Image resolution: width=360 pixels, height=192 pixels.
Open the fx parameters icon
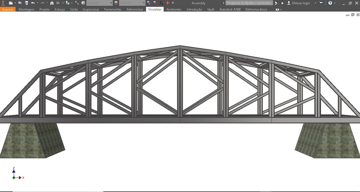coord(160,3)
